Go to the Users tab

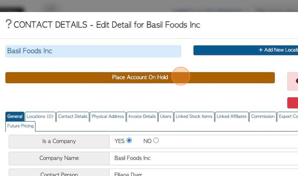[x=166, y=116]
